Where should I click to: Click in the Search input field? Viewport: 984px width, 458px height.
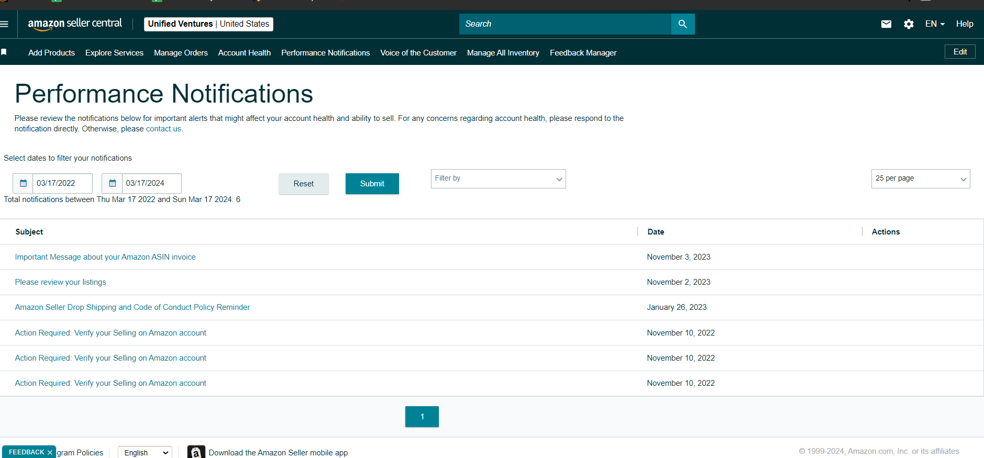565,24
